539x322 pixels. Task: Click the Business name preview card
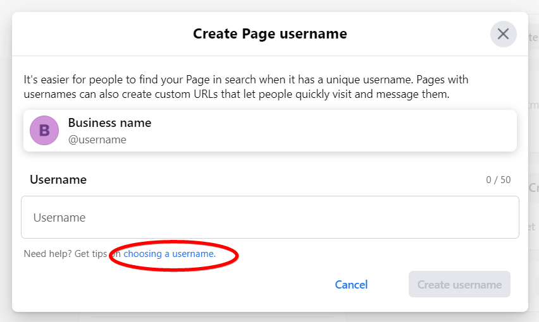point(270,131)
